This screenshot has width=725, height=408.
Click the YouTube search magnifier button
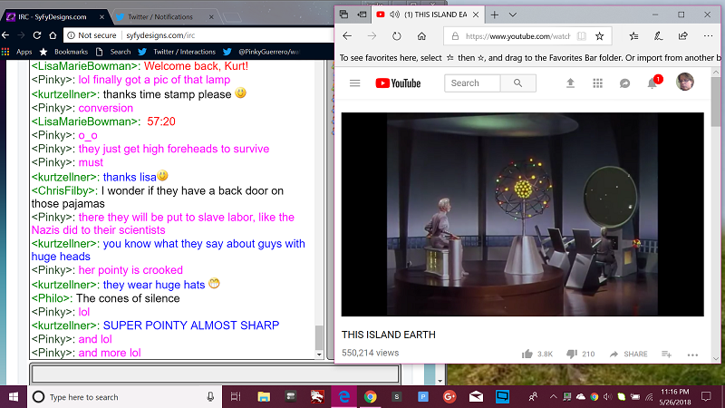(x=517, y=83)
